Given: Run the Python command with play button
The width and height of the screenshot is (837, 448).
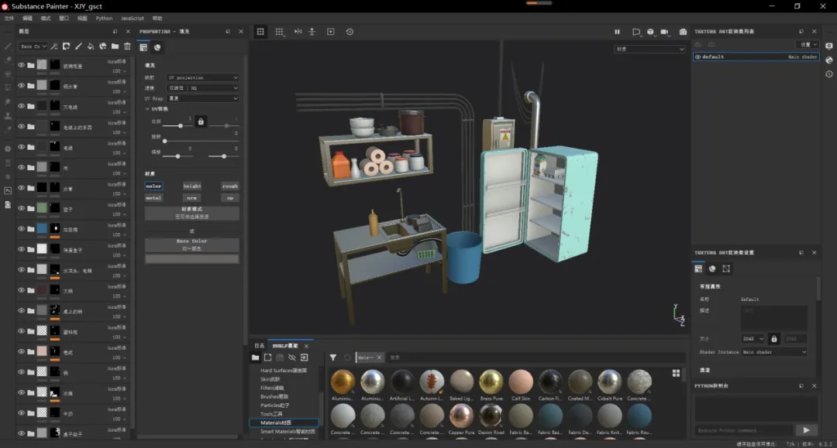Looking at the screenshot, I should [806, 430].
